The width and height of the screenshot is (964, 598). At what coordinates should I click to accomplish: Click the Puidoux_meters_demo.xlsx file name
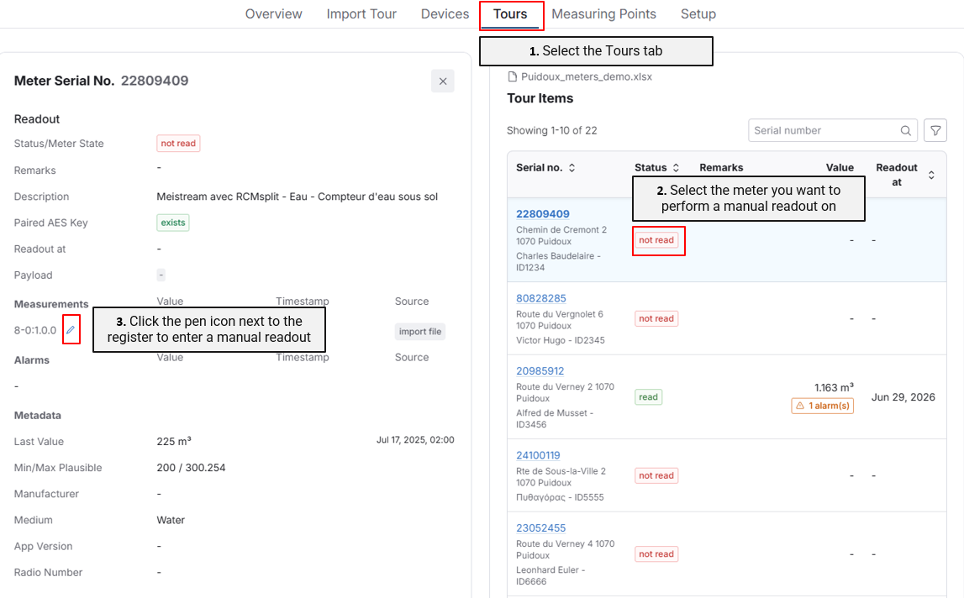pos(587,76)
